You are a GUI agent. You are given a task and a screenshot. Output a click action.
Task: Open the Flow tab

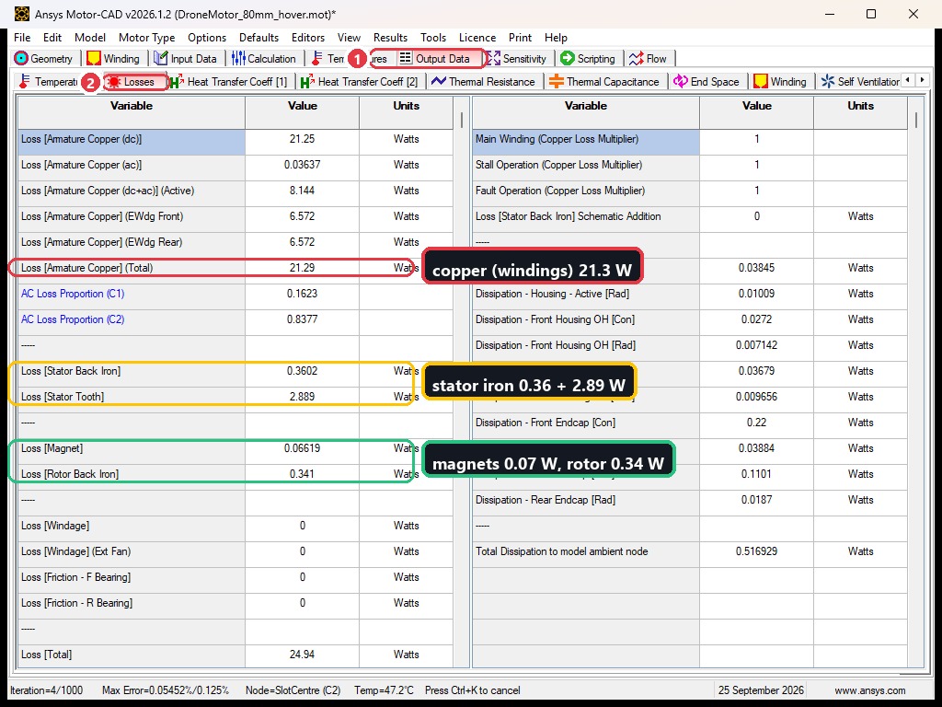click(x=649, y=58)
